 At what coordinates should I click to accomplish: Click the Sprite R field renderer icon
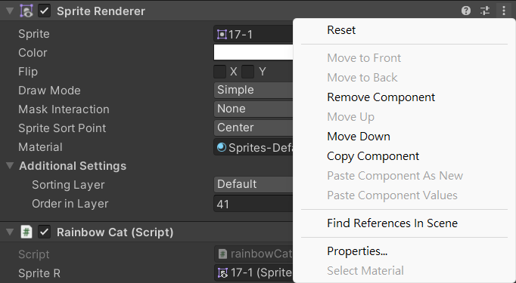(222, 272)
